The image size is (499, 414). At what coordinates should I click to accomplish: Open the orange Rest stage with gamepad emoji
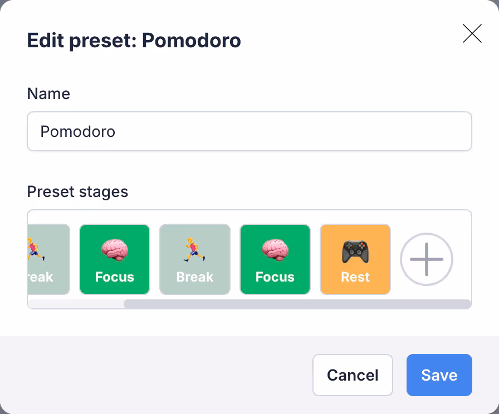pyautogui.click(x=355, y=259)
